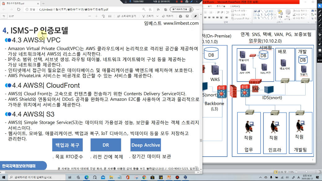Image resolution: width=322 pixels, height=181 pixels.
Task: Open PowerPoint 도형 채우기 shape fill dropdown
Action: [300, 11]
